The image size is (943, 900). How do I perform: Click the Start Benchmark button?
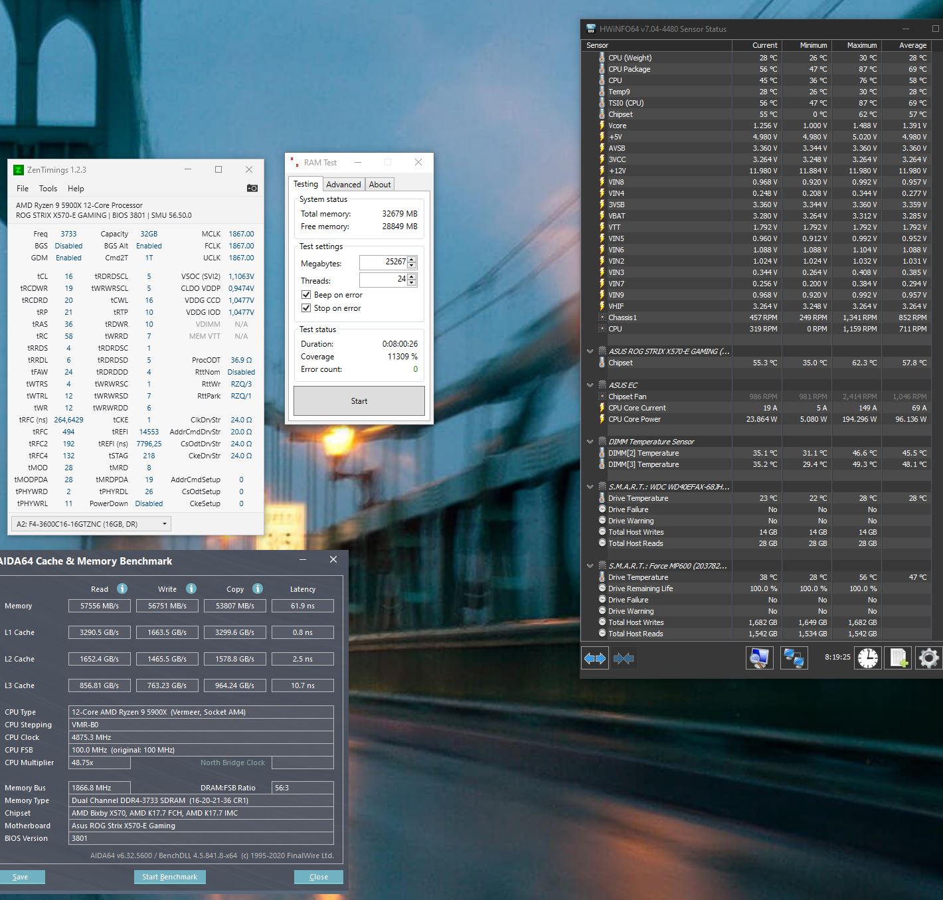pyautogui.click(x=169, y=877)
